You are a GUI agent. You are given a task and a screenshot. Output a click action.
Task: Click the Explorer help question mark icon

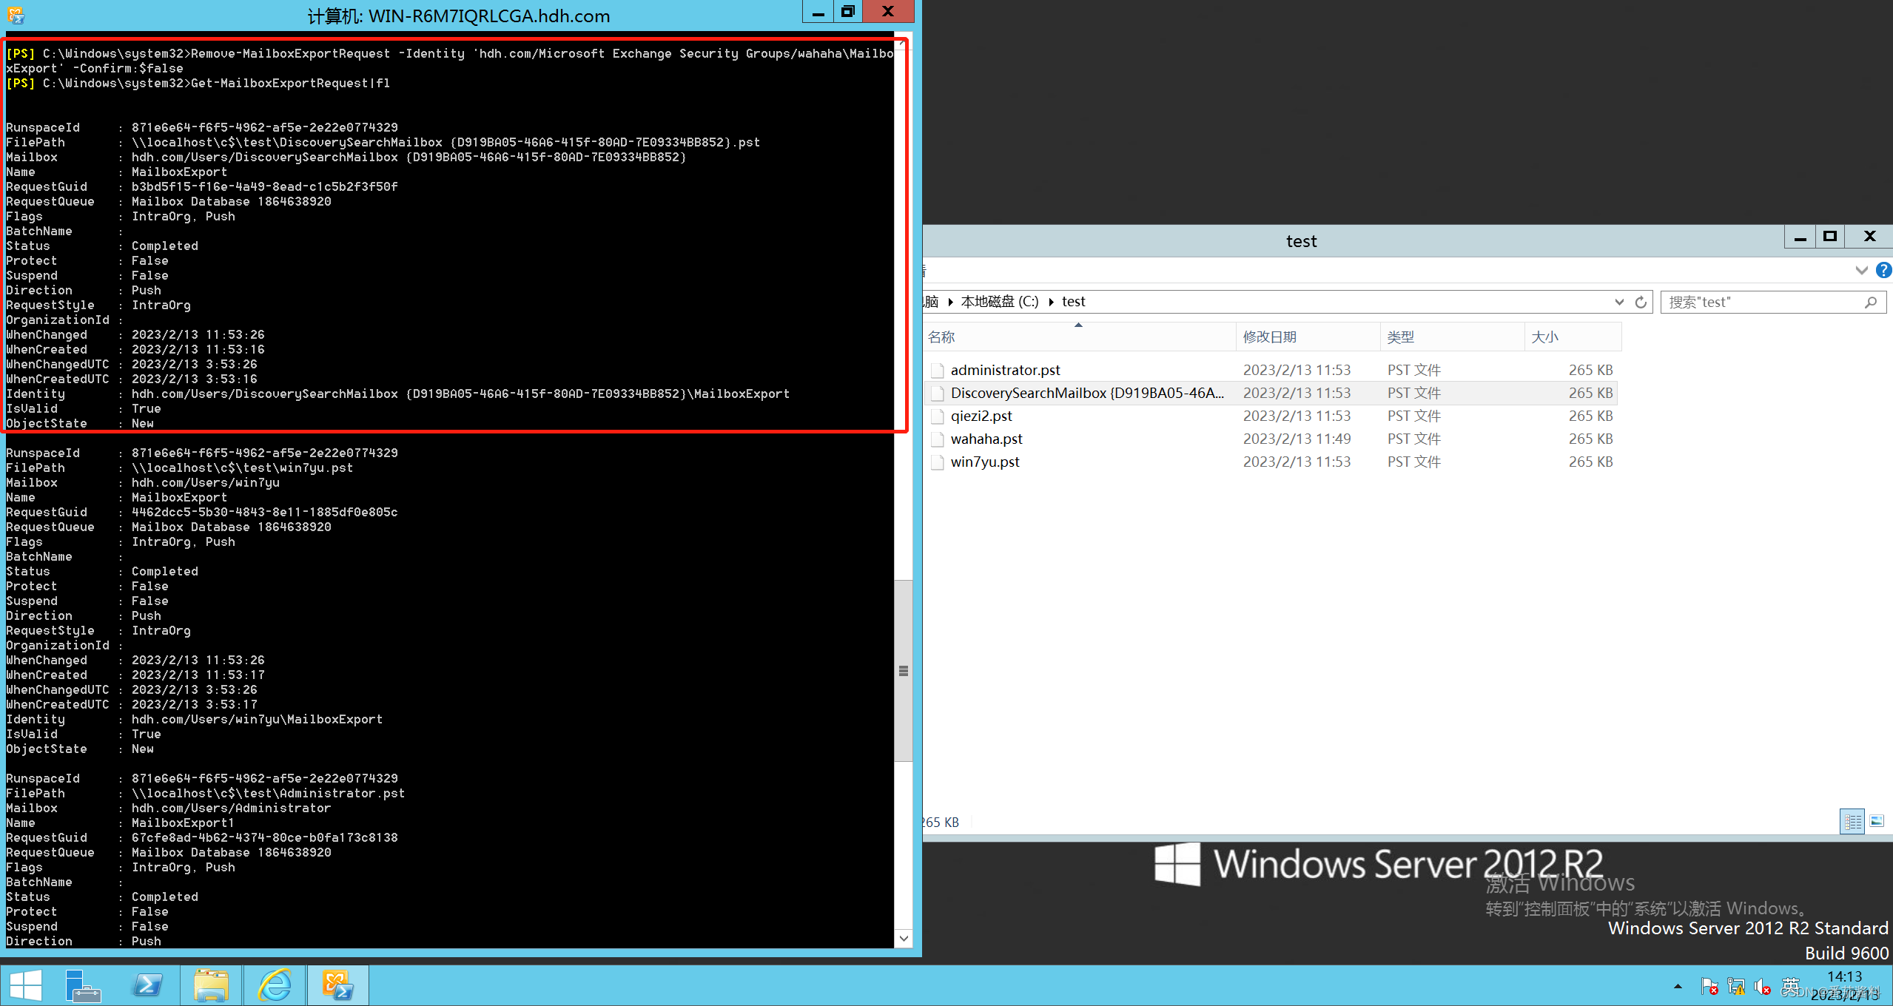pyautogui.click(x=1883, y=270)
